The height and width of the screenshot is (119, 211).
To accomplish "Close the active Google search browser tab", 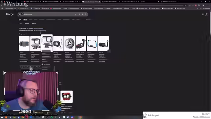I will click(x=100, y=2).
